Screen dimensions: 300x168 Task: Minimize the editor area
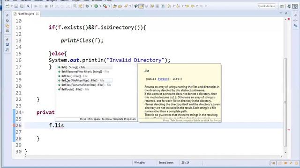coord(281,13)
